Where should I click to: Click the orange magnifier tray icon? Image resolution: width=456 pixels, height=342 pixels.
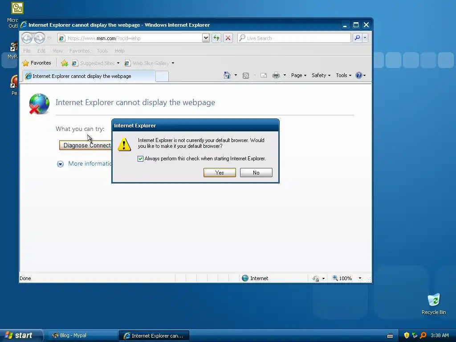(423, 335)
